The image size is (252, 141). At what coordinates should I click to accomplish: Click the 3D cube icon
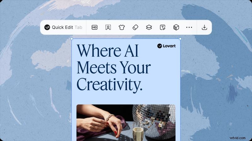pyautogui.click(x=176, y=27)
